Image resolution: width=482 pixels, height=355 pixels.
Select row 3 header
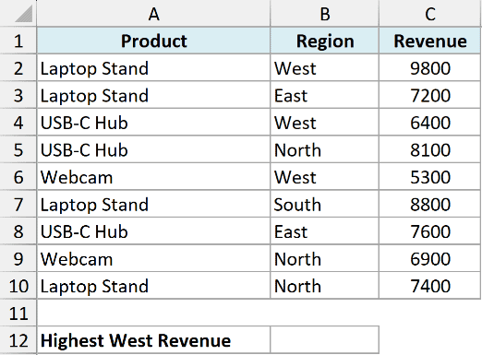click(18, 95)
